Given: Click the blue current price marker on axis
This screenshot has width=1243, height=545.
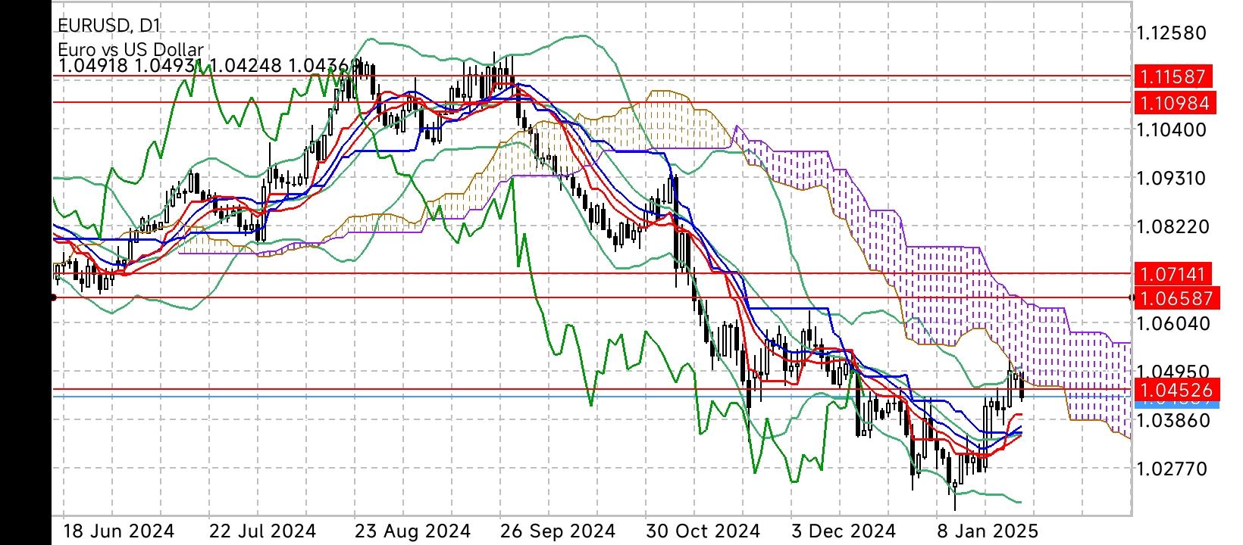Looking at the screenshot, I should 1176,404.
